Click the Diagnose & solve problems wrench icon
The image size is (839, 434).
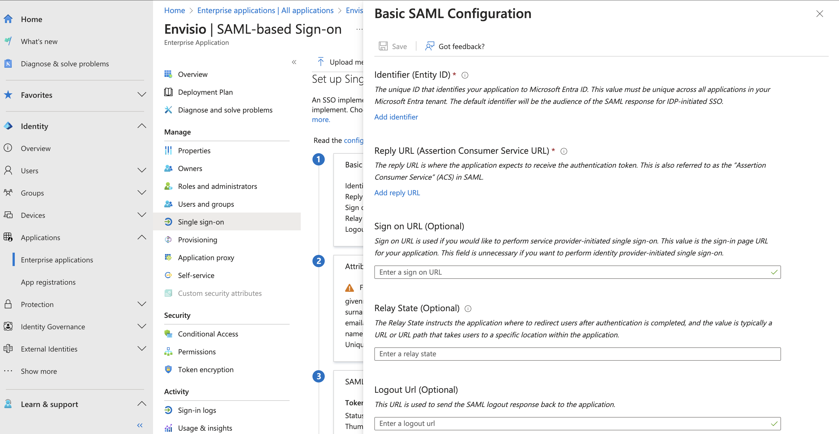[8, 63]
